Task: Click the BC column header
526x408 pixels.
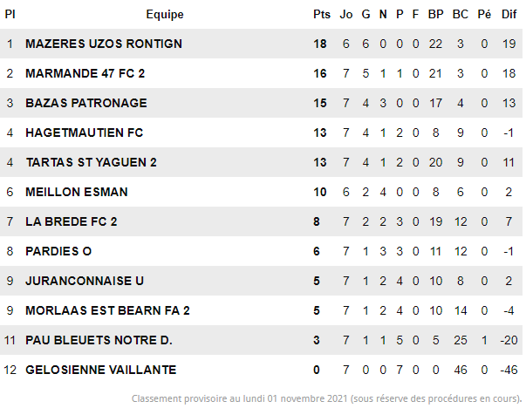Action: (461, 15)
